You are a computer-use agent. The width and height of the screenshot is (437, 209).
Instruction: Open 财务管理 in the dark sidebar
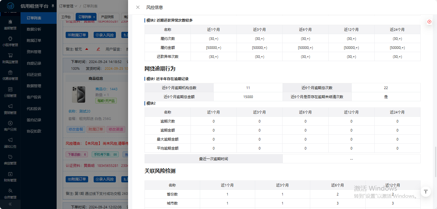[x=10, y=177]
